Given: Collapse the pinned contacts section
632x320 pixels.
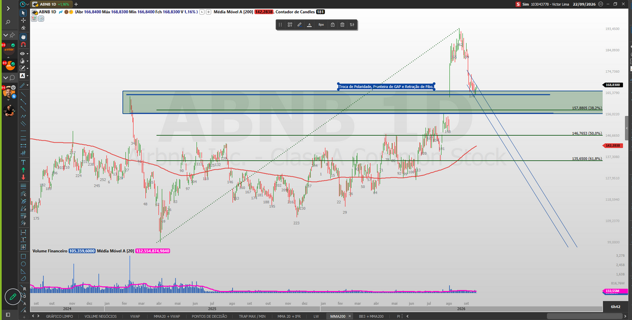Looking at the screenshot, I should coord(6,35).
